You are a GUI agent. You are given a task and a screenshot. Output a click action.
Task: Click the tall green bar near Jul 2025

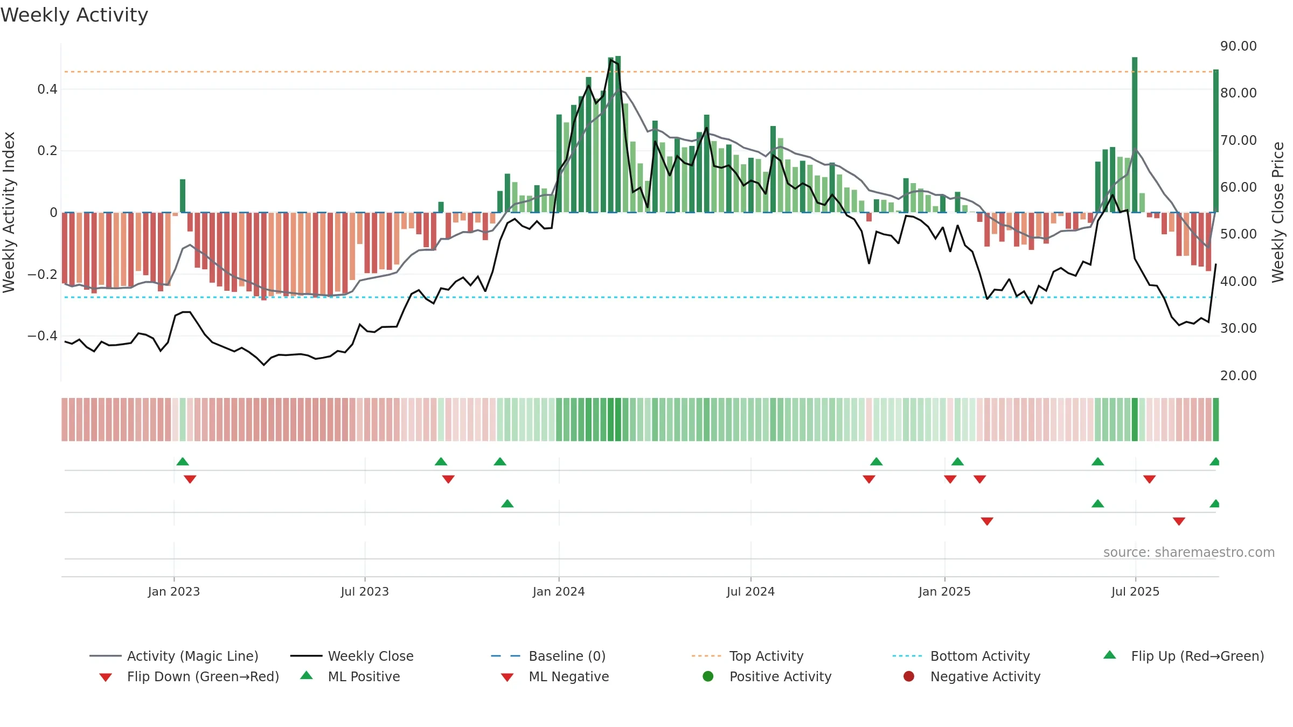click(x=1135, y=135)
